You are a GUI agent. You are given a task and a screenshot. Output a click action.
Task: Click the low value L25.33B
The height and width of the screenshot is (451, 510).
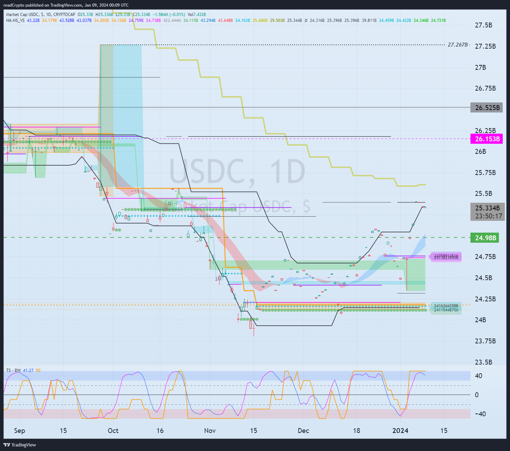pyautogui.click(x=123, y=15)
